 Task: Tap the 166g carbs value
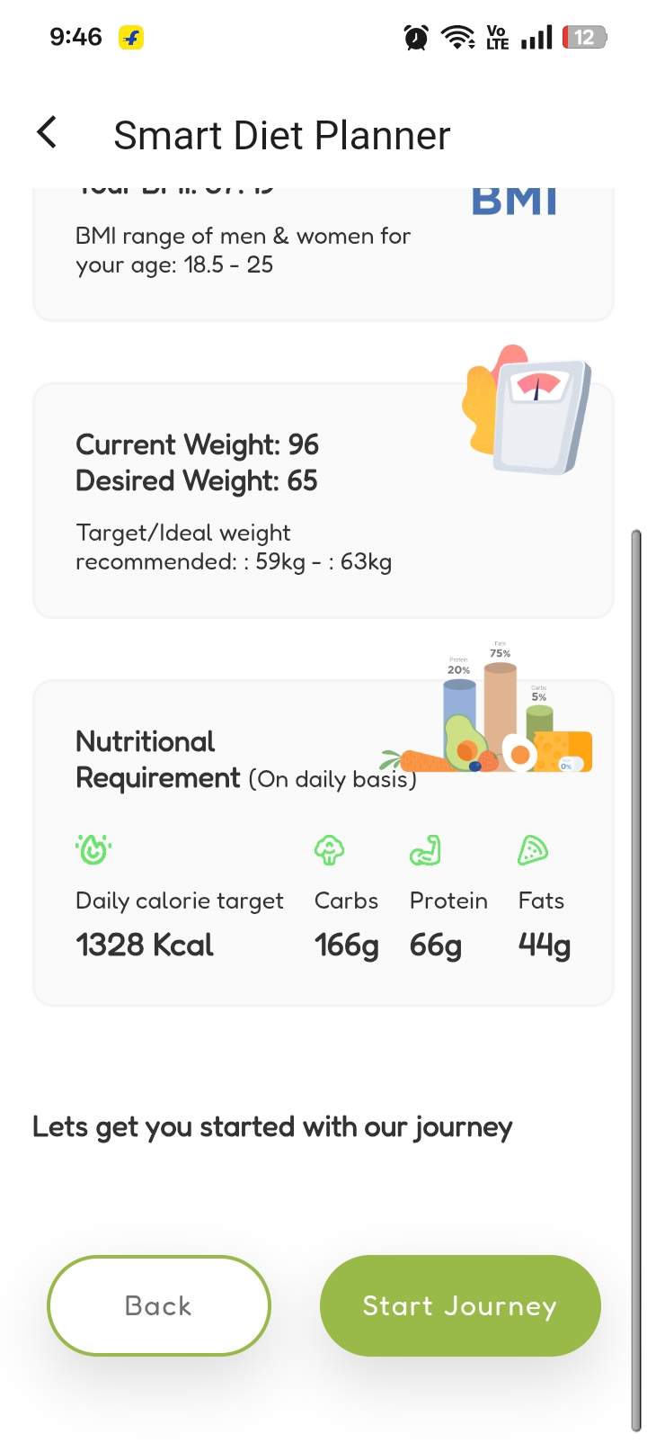(347, 946)
